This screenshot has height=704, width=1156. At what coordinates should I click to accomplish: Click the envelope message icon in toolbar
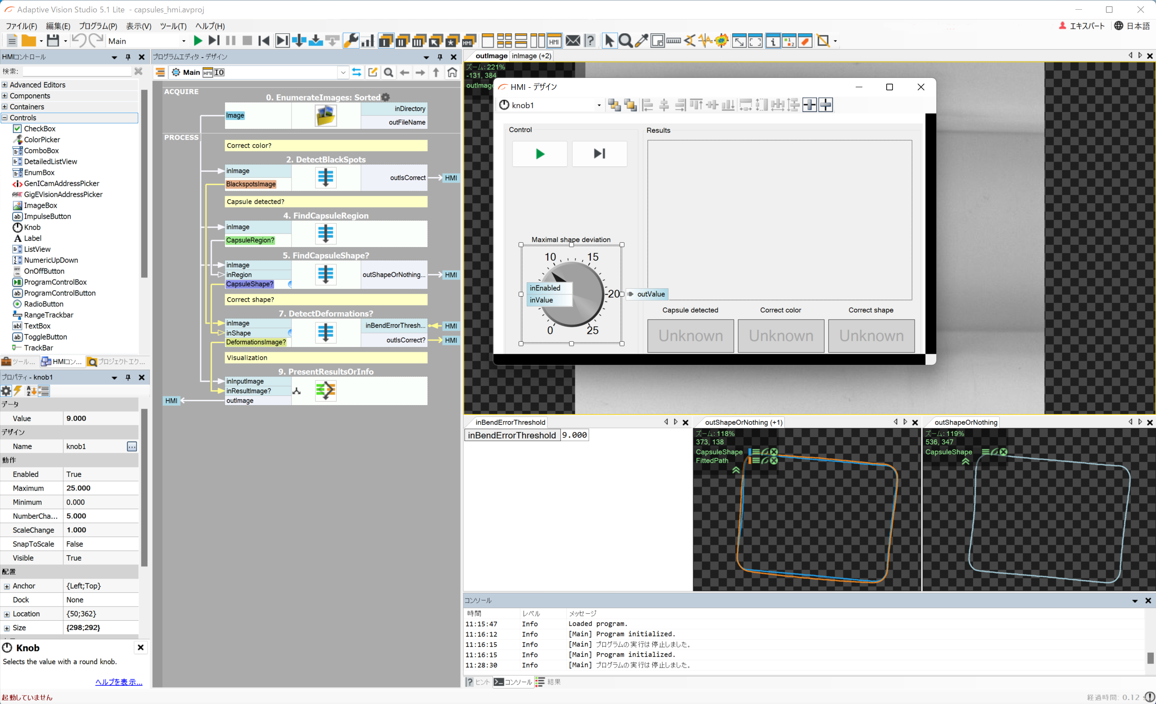(x=573, y=41)
